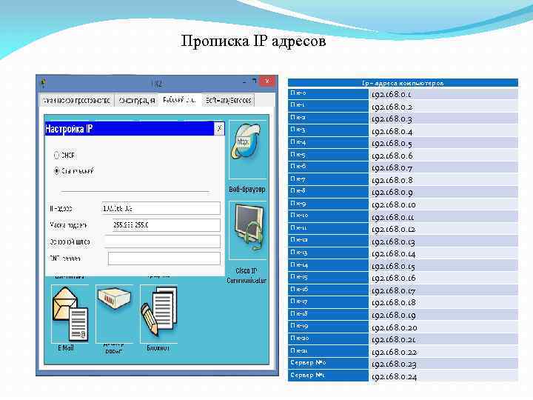Open the E Mail application icon
Image resolution: width=533 pixels, height=400 pixels.
(x=70, y=313)
